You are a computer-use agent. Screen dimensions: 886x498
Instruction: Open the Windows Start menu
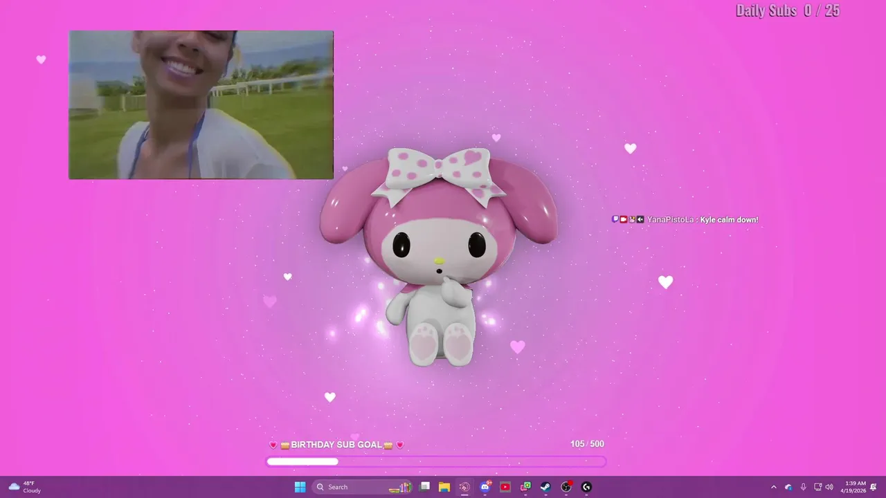tap(300, 487)
